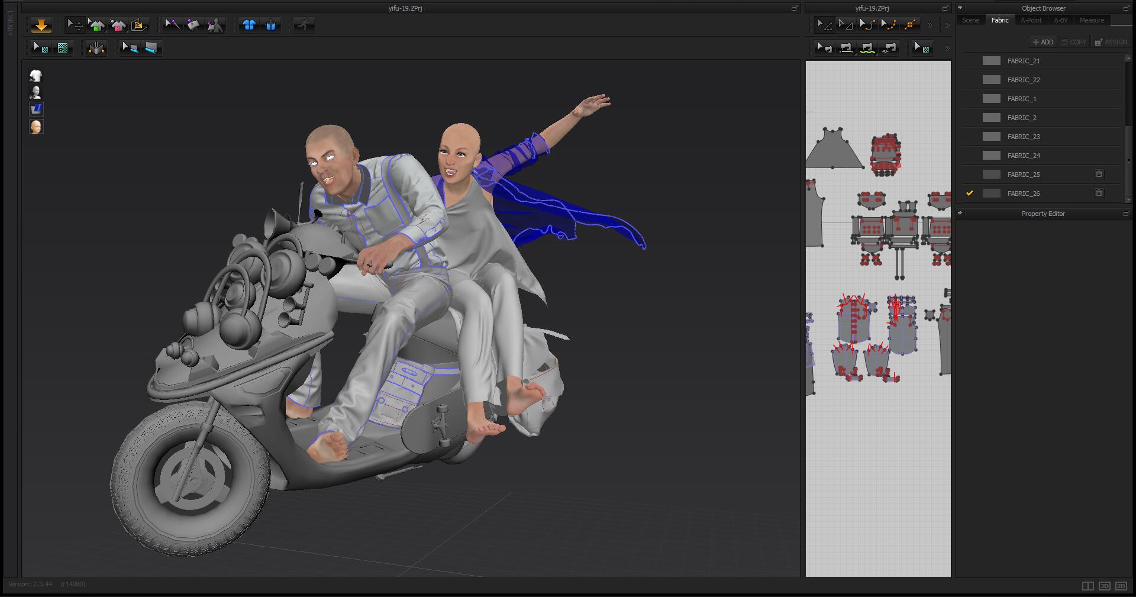Select the Edit Curvature tool

pos(867,24)
